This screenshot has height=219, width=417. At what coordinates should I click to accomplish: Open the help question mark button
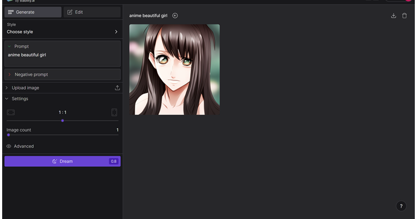[x=401, y=206]
